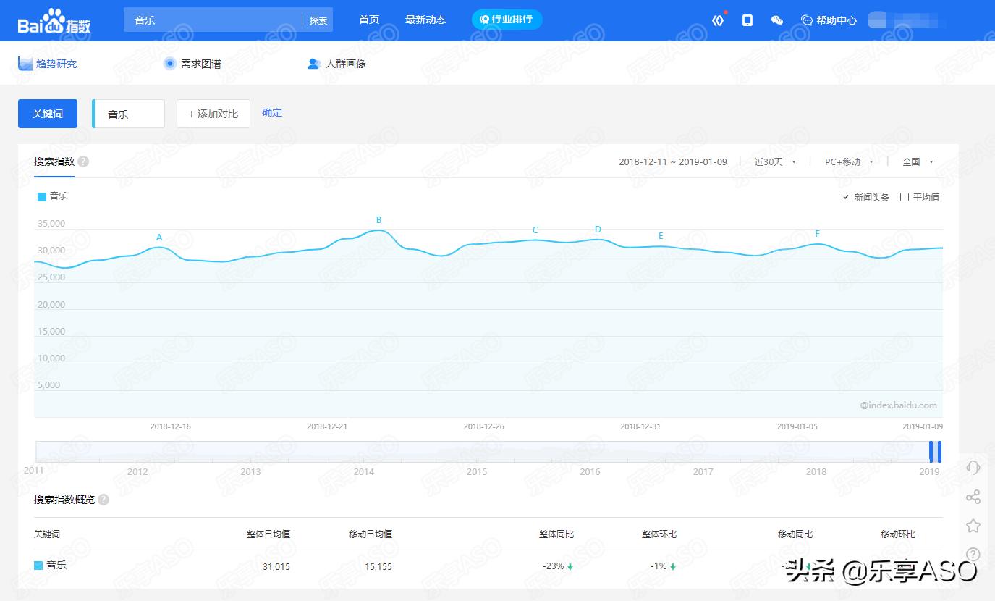
Task: Click news marker B on the trend chart
Action: [377, 219]
